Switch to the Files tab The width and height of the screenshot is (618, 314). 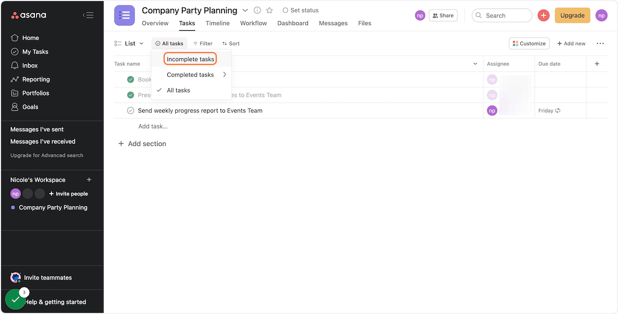pos(365,23)
